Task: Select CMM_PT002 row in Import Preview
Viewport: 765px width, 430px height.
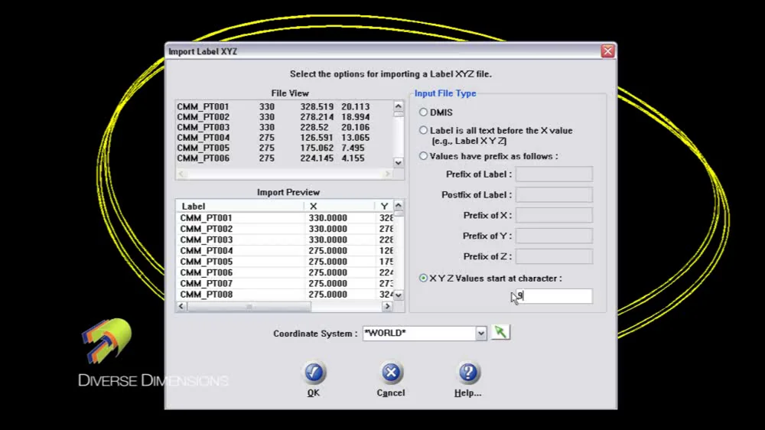Action: coord(285,229)
